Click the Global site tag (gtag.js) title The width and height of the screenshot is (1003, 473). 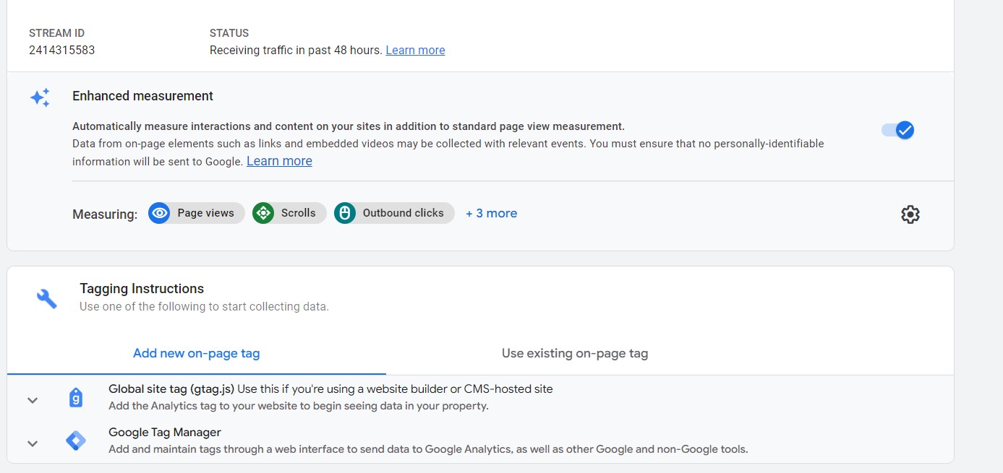[171, 389]
